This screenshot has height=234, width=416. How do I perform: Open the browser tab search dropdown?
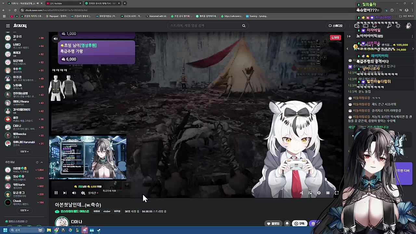pos(3,3)
